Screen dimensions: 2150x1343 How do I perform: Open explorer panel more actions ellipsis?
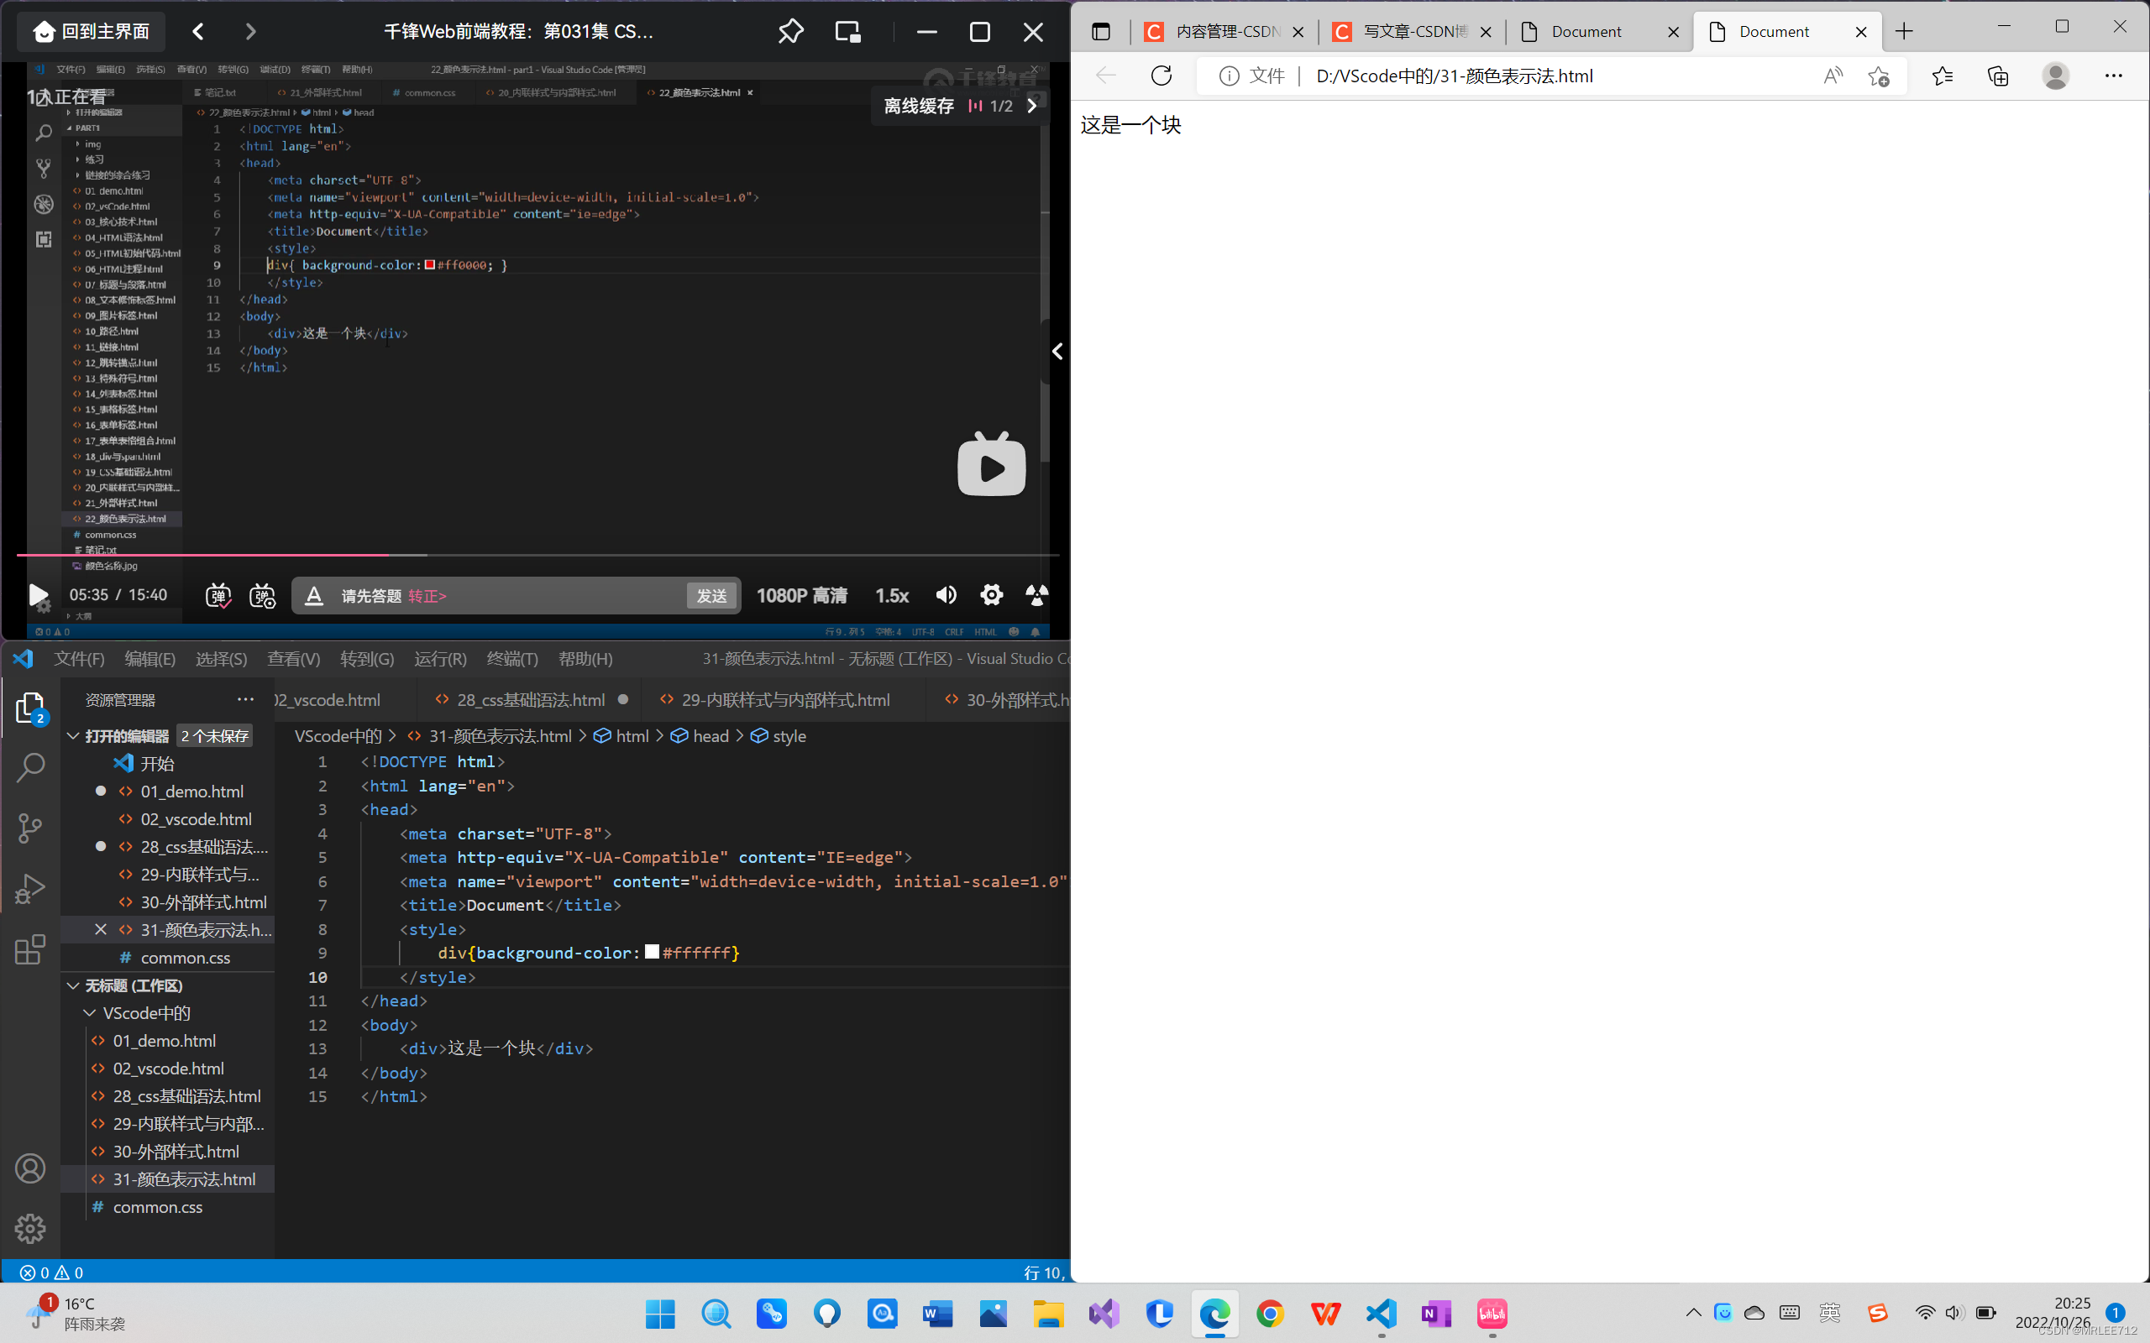245,700
